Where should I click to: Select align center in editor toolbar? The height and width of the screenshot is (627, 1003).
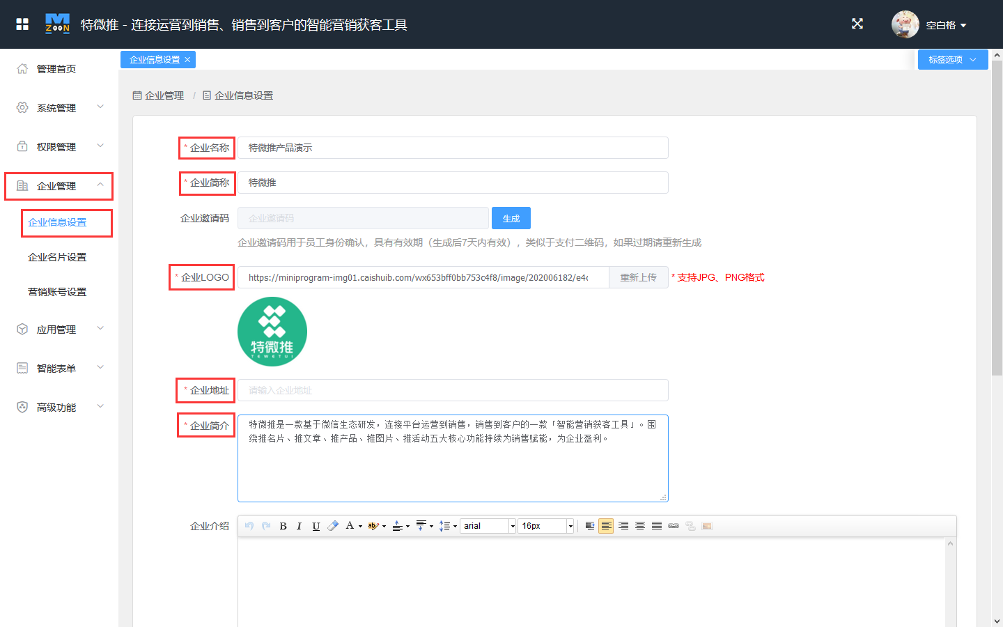click(640, 526)
